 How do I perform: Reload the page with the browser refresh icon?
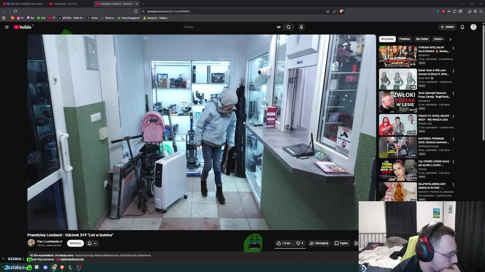(15, 11)
